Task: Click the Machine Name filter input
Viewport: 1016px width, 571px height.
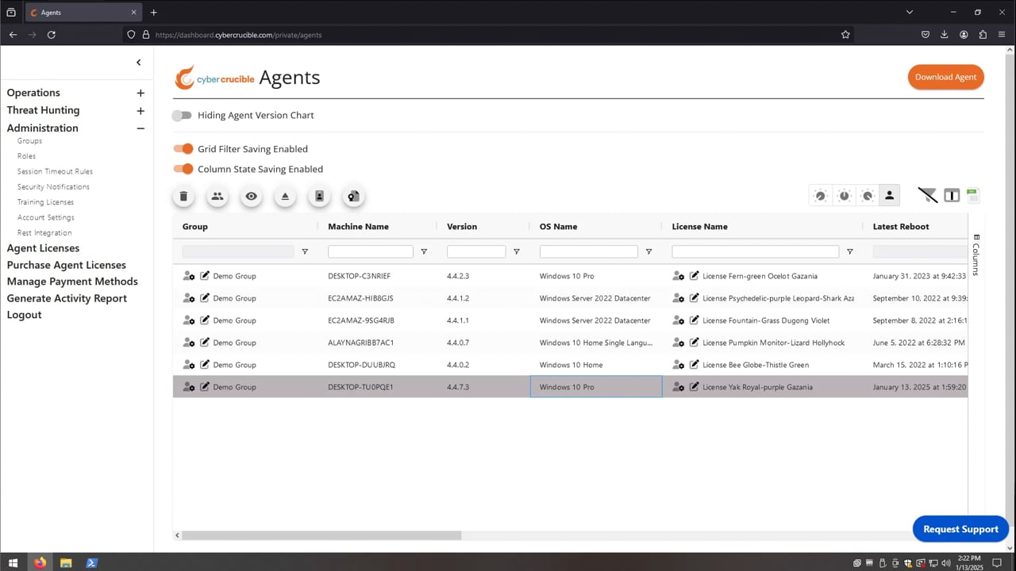Action: (x=371, y=251)
